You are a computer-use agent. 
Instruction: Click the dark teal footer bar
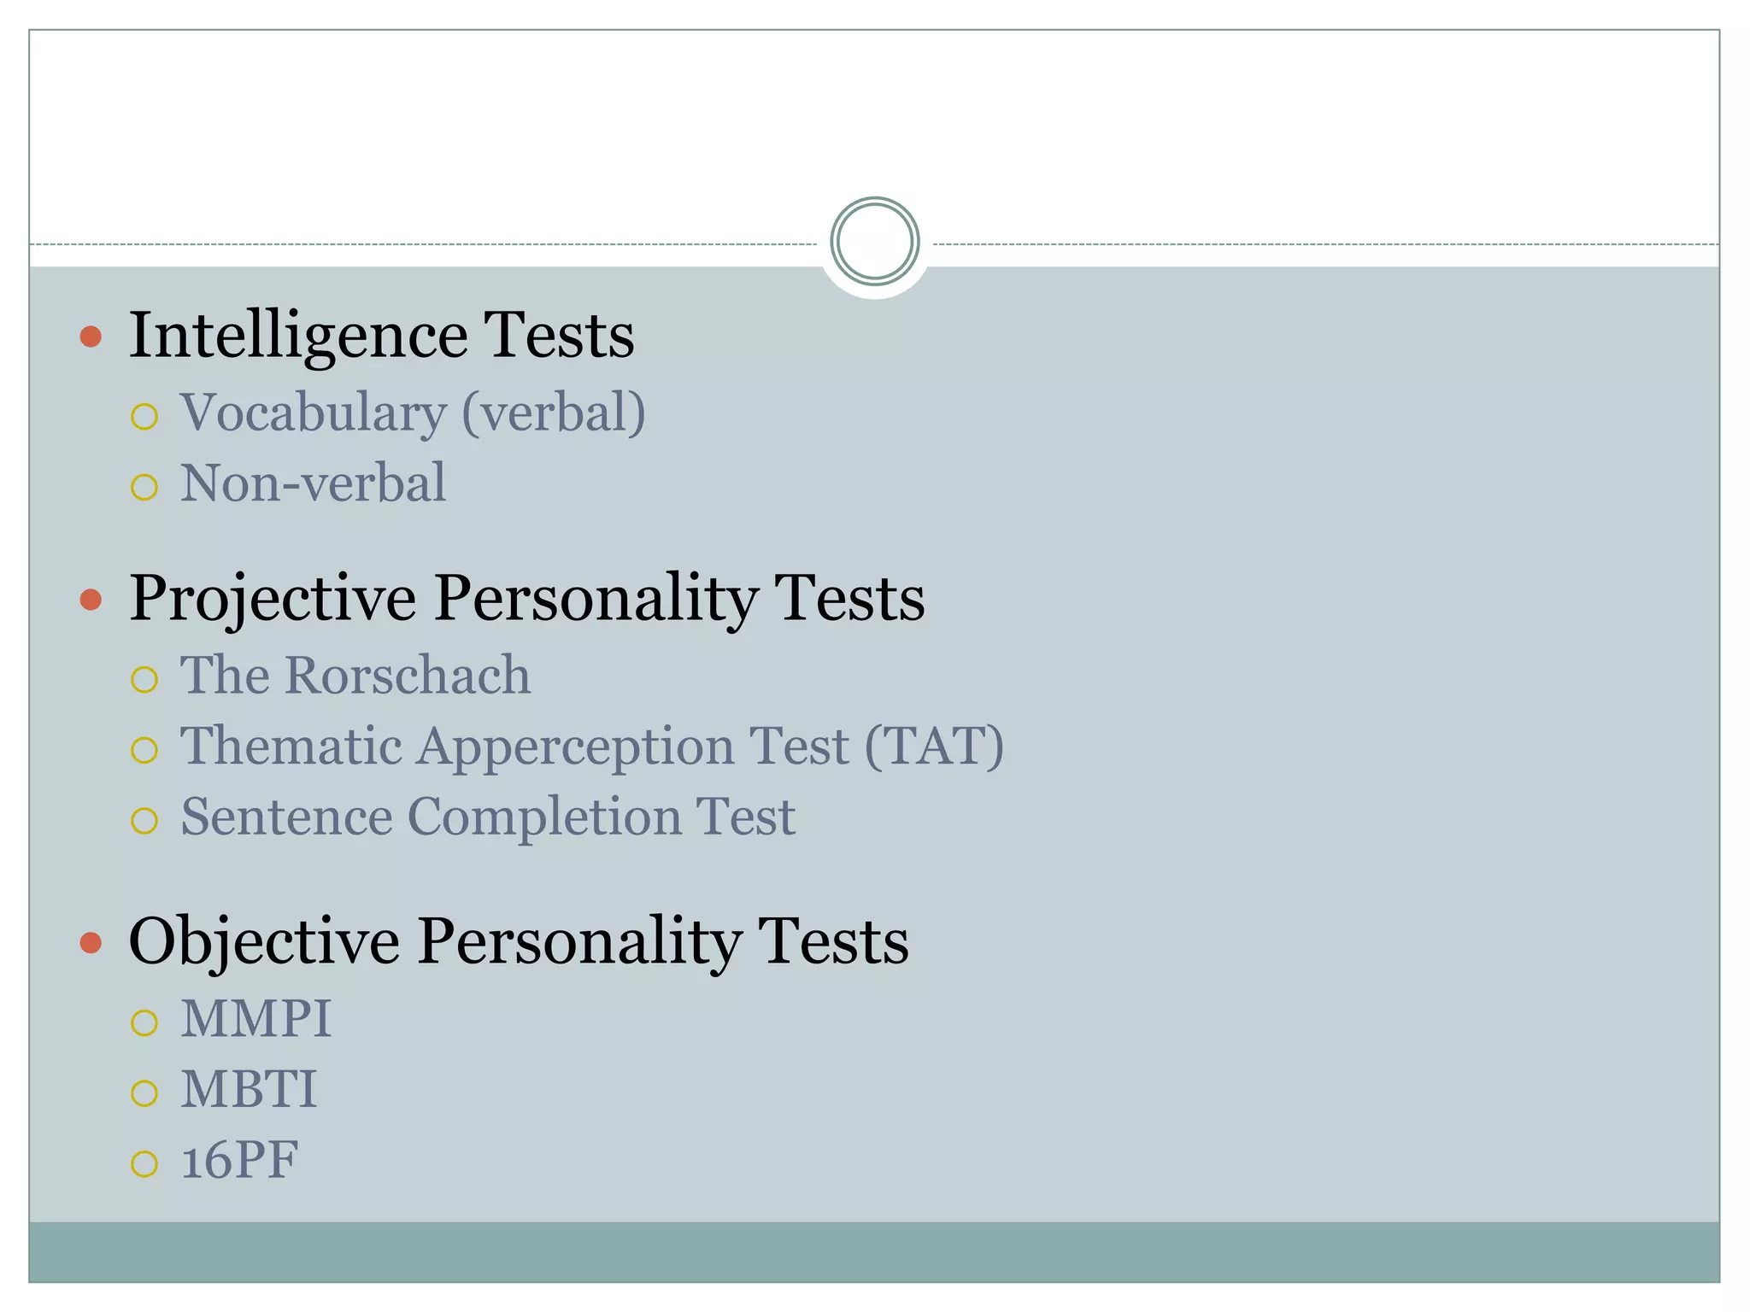(x=874, y=1251)
